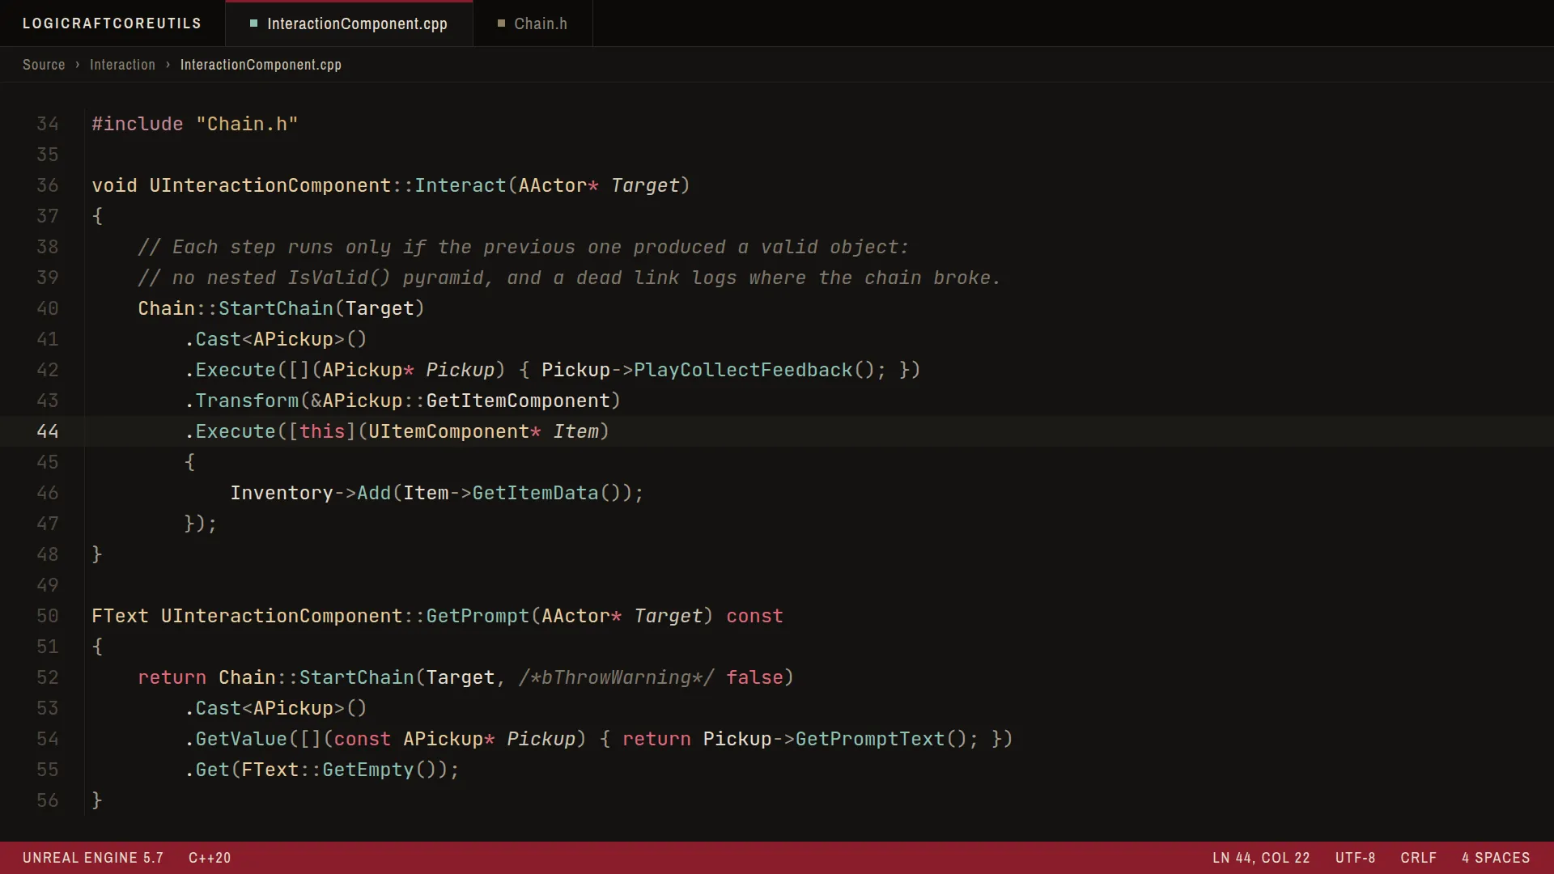Click UNREAL ENGINE 5.7 in status bar
The width and height of the screenshot is (1554, 874).
[x=93, y=858]
